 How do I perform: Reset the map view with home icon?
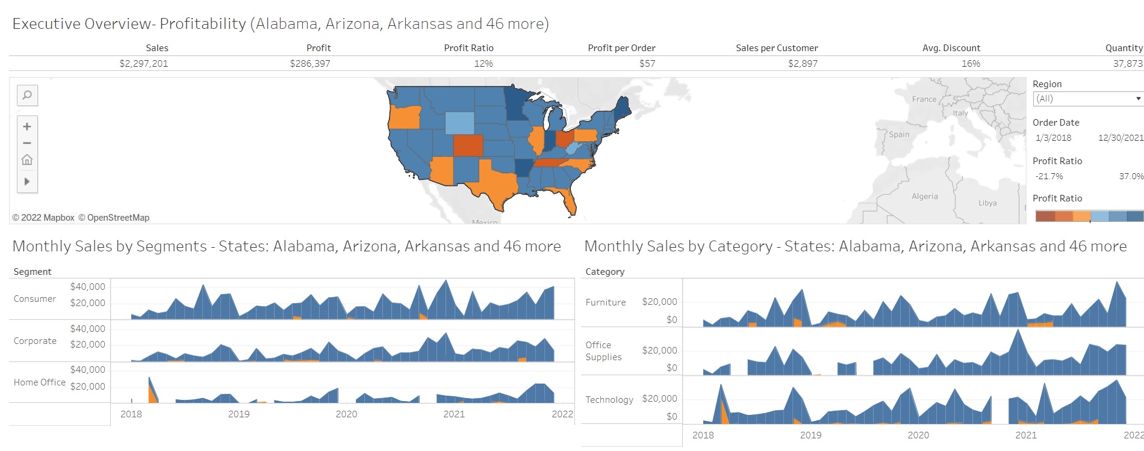pos(27,160)
